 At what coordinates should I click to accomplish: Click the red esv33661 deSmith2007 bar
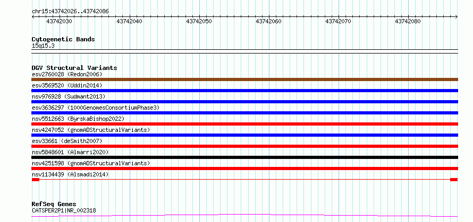(244, 146)
